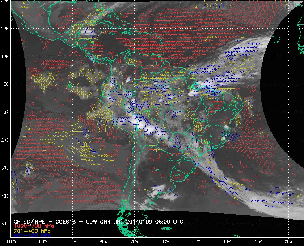Click the 70W longitude label
Image resolution: width=304 pixels, height=246 pixels.
click(134, 242)
